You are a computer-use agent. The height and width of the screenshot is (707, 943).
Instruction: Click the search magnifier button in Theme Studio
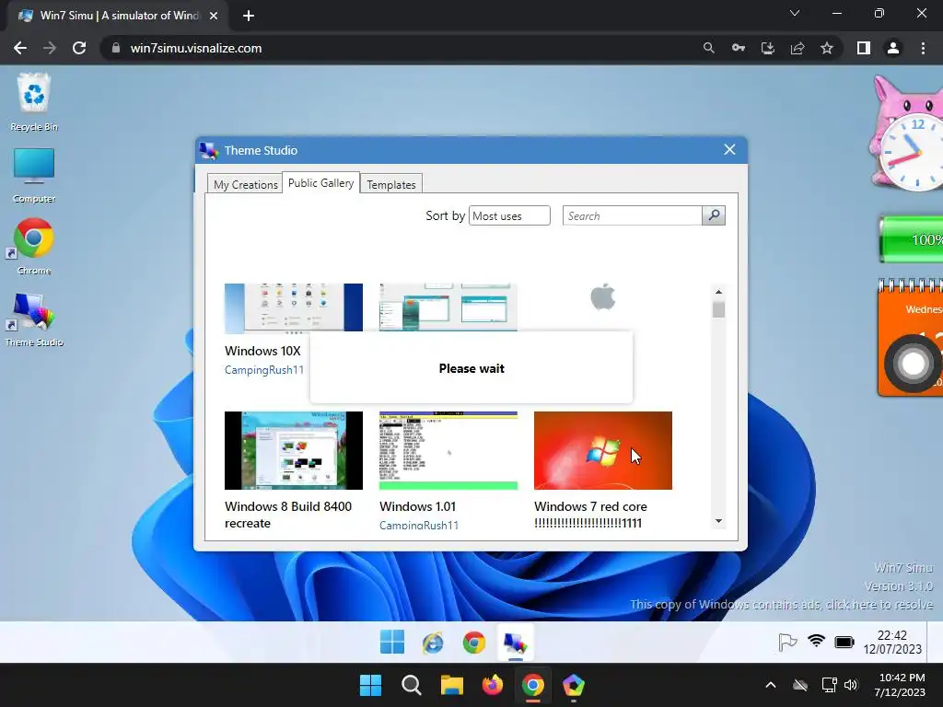[x=714, y=215]
